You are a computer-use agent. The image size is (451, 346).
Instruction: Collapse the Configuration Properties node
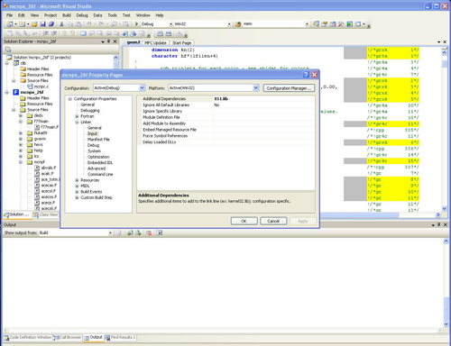(70, 99)
